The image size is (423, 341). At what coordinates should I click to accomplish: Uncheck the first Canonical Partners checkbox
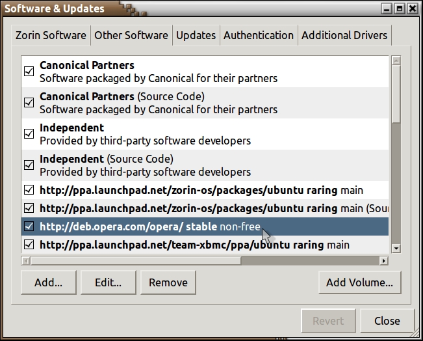coord(29,72)
